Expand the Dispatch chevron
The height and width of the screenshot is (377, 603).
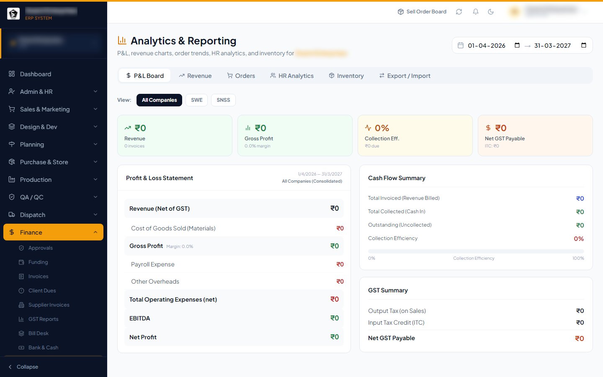tap(95, 214)
